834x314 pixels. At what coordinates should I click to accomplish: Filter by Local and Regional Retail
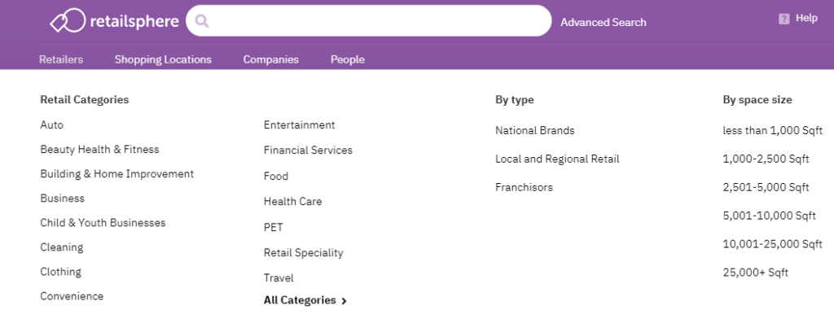tap(557, 159)
